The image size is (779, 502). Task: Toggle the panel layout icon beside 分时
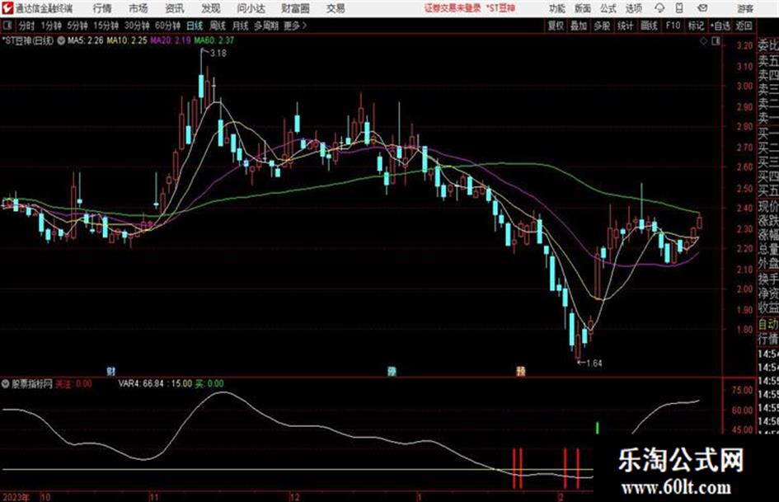[7, 26]
